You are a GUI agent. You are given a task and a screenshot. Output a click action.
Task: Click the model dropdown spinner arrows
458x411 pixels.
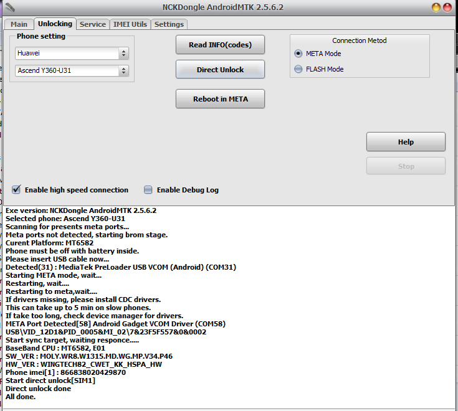123,70
